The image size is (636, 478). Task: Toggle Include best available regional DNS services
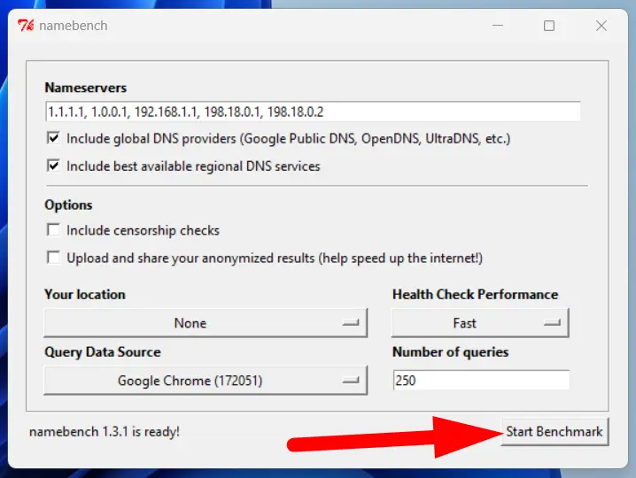coord(53,166)
